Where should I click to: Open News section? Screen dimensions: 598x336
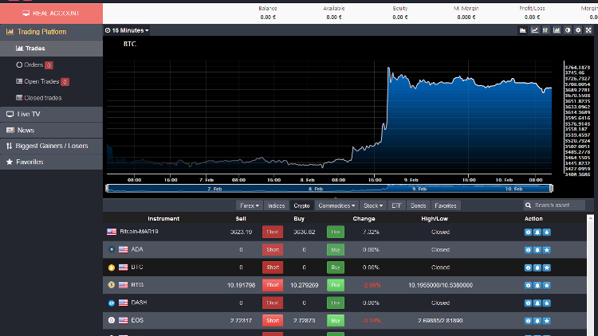click(x=51, y=131)
